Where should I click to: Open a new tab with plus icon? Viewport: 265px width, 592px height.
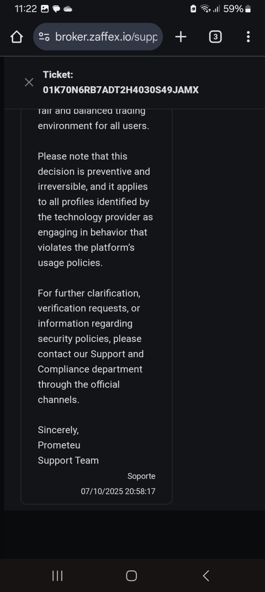tap(181, 37)
